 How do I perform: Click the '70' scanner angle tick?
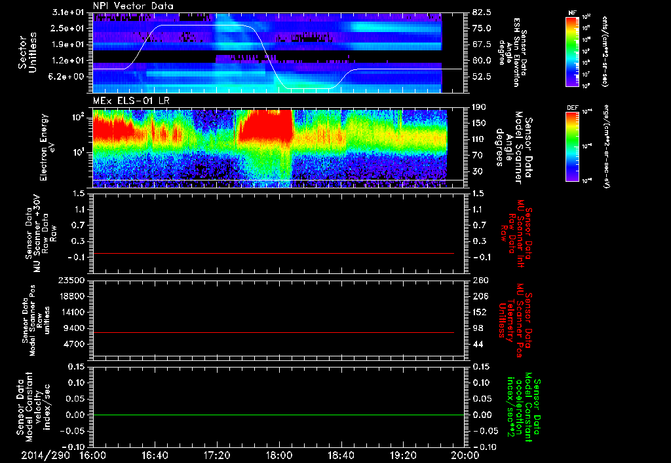tap(477, 156)
